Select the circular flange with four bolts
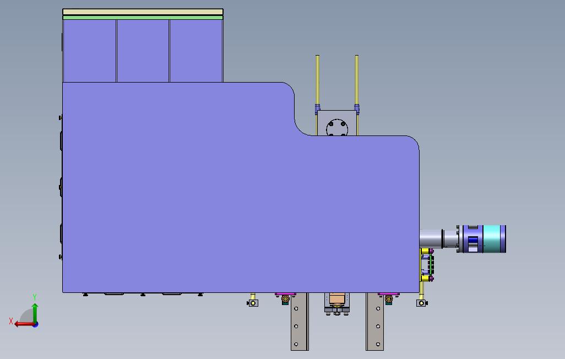The image size is (565, 359). point(337,128)
